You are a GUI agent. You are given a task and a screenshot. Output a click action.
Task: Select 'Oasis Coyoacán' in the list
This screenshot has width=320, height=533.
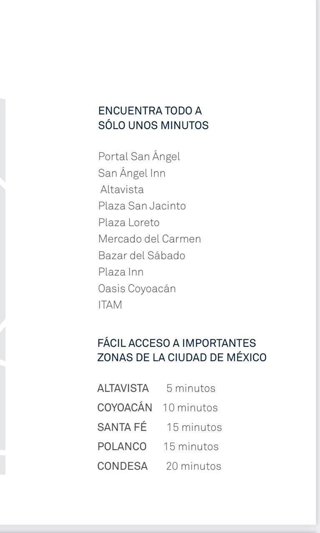point(137,289)
